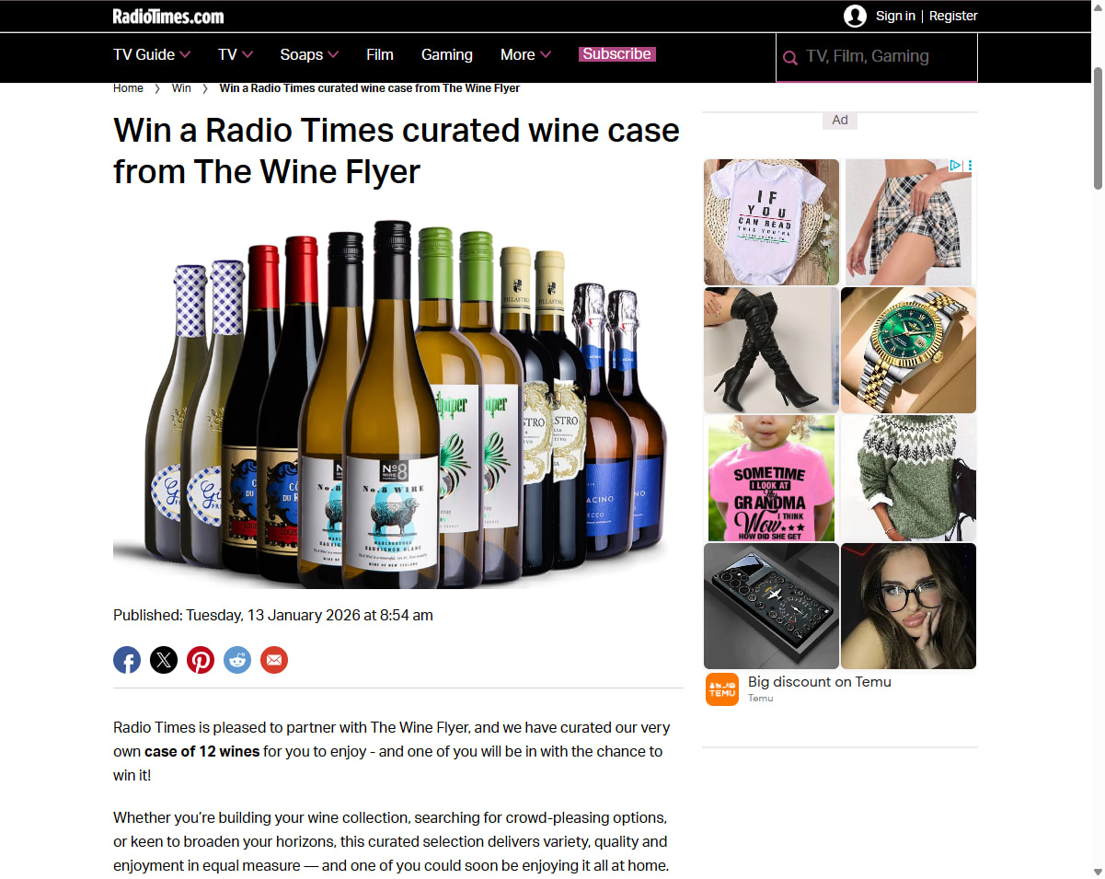Open the AdChoices icon in ad

(x=955, y=166)
